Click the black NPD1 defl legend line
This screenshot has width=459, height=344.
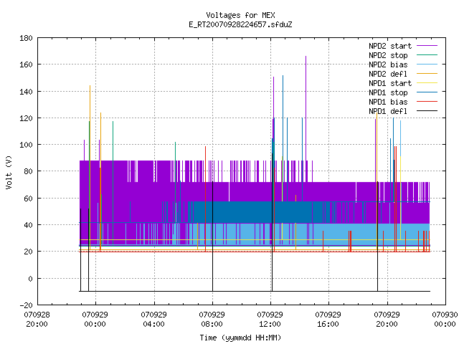[x=427, y=111]
